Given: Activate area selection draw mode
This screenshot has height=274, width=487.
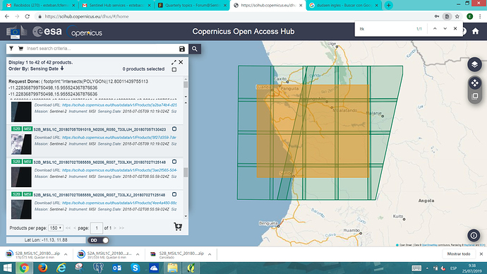Looking at the screenshot, I should (x=474, y=96).
